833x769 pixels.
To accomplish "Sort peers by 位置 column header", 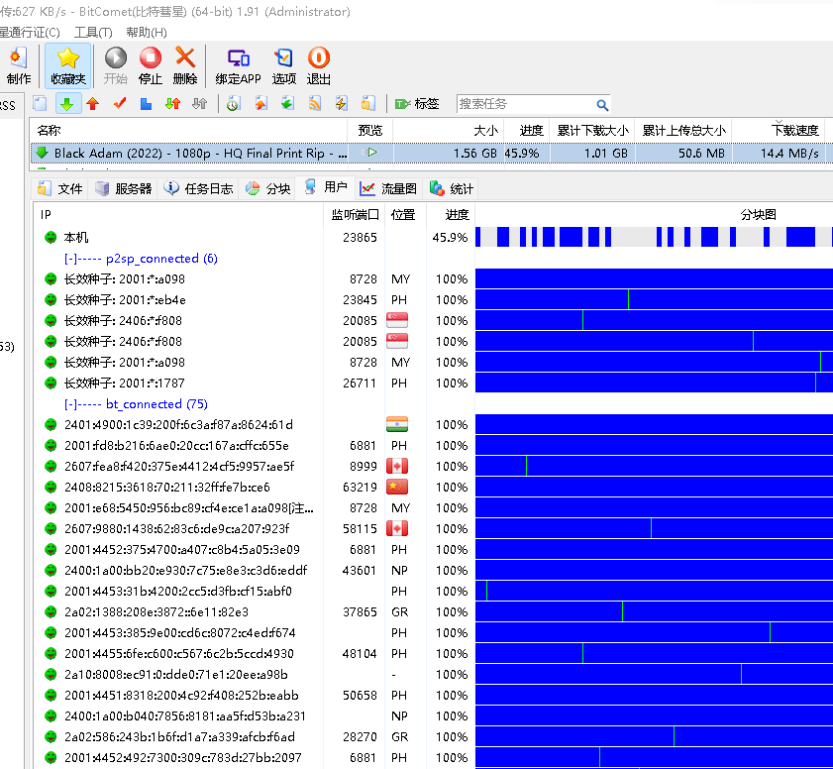I will (x=403, y=215).
